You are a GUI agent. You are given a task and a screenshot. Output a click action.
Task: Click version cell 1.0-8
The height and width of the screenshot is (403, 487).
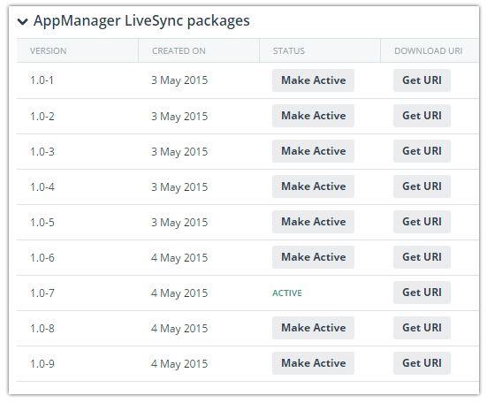click(42, 329)
